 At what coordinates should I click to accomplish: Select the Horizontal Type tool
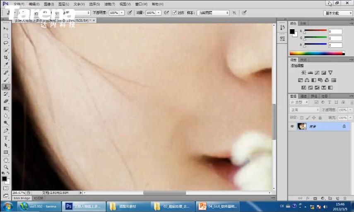click(x=6, y=138)
